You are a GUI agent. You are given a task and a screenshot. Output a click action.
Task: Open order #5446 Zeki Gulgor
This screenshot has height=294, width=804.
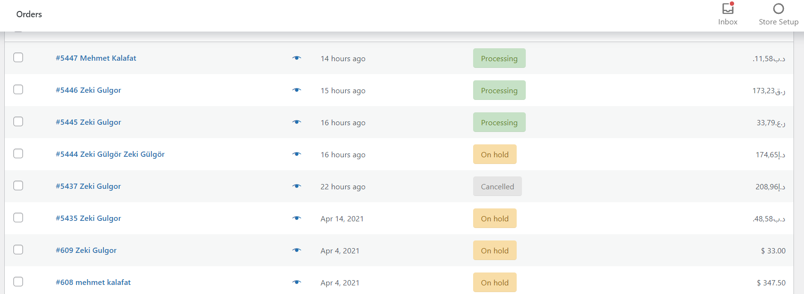pos(88,90)
